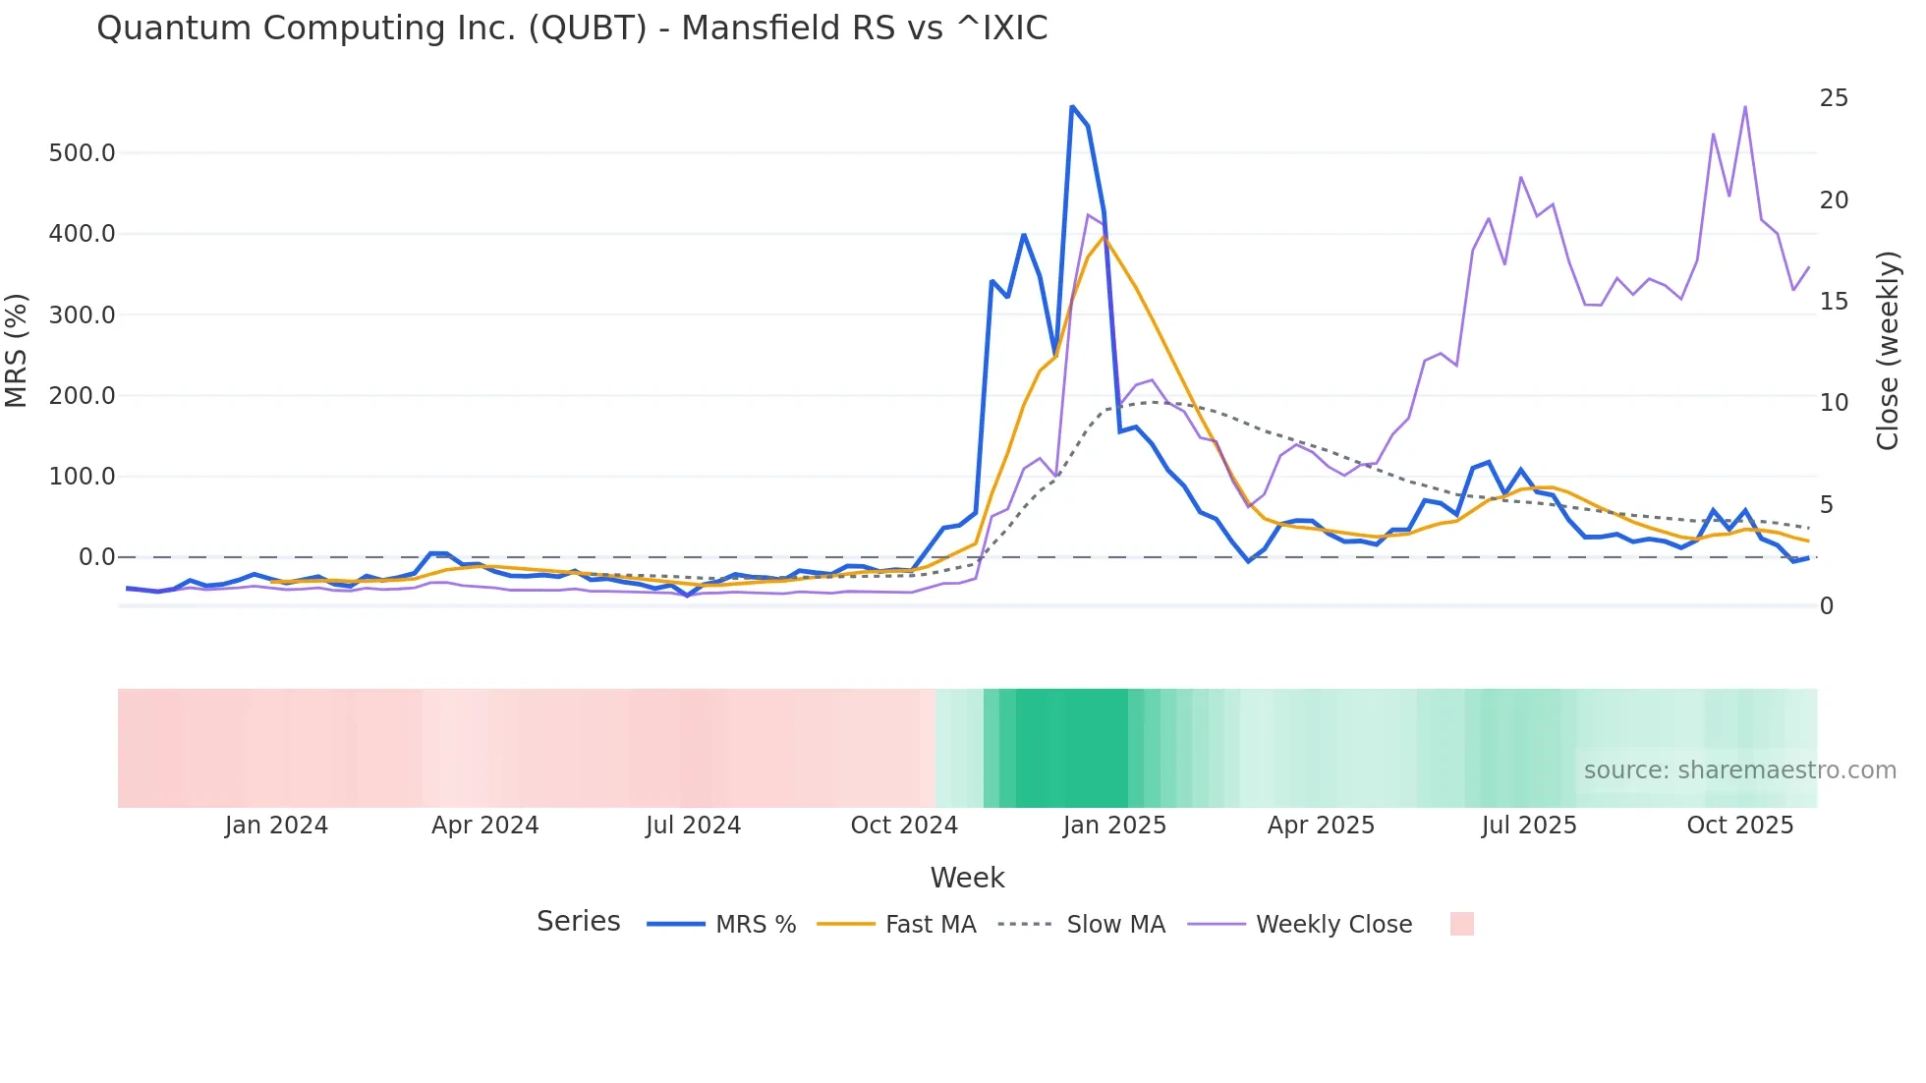
Task: Click the 'Series' legend title
Action: click(x=579, y=922)
